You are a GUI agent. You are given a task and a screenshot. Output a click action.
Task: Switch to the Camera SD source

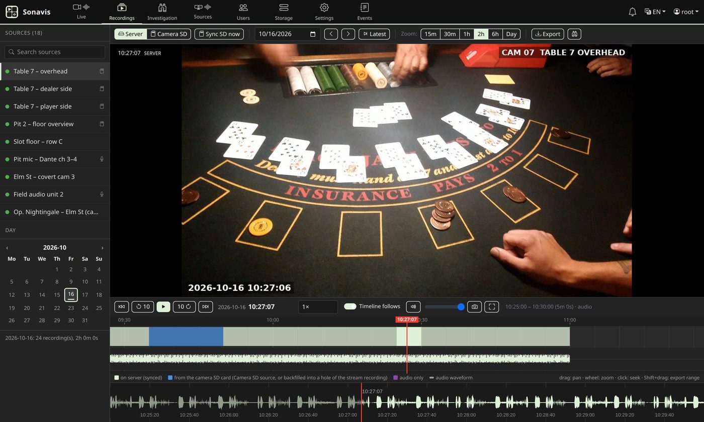[x=169, y=34]
